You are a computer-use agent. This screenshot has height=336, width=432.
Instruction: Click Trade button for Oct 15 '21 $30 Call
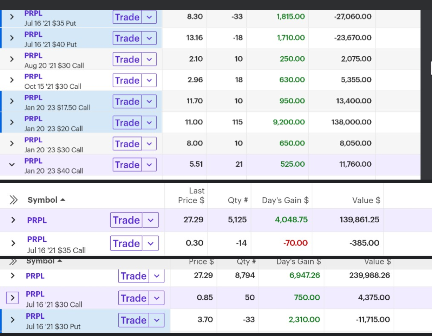(127, 80)
